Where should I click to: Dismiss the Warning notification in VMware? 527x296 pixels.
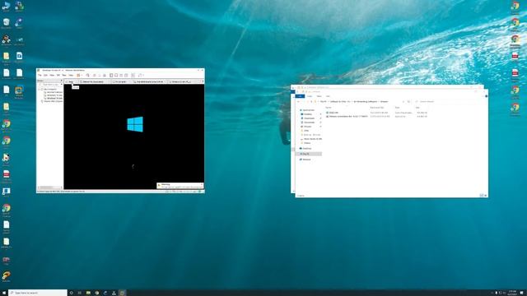click(202, 184)
